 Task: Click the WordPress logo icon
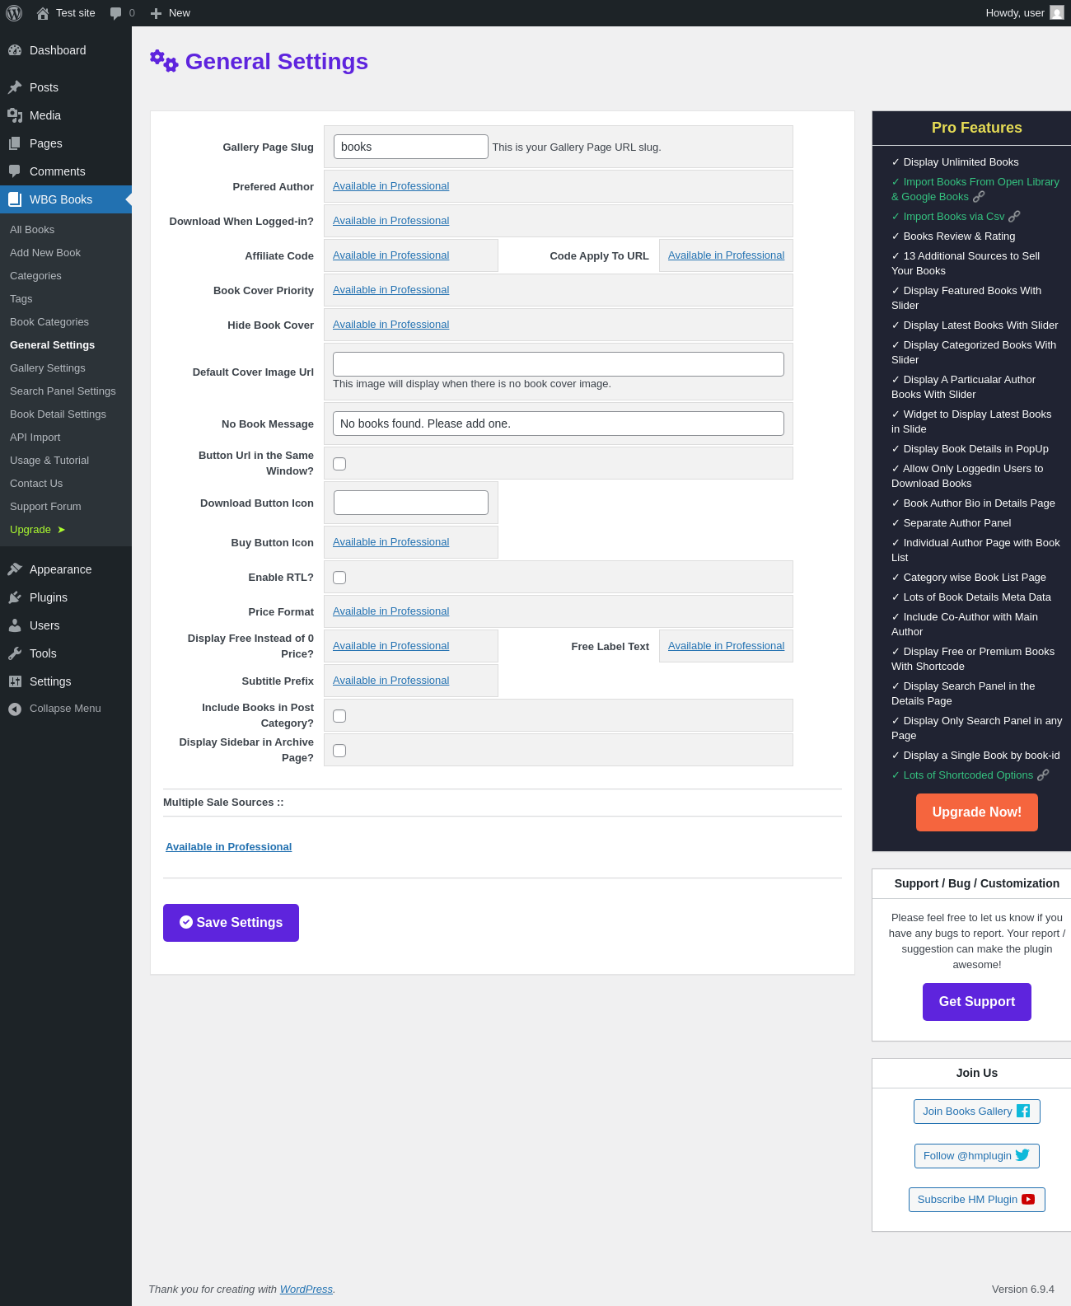pos(14,13)
